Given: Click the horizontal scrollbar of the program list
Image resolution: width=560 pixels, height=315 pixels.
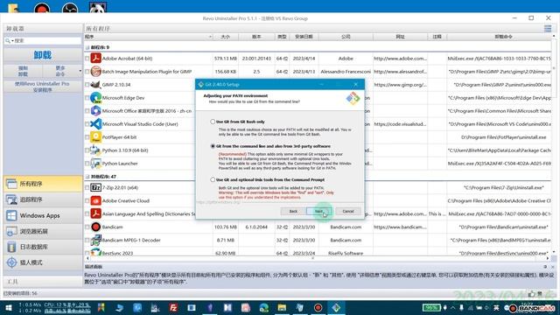Looking at the screenshot, I should (x=317, y=258).
